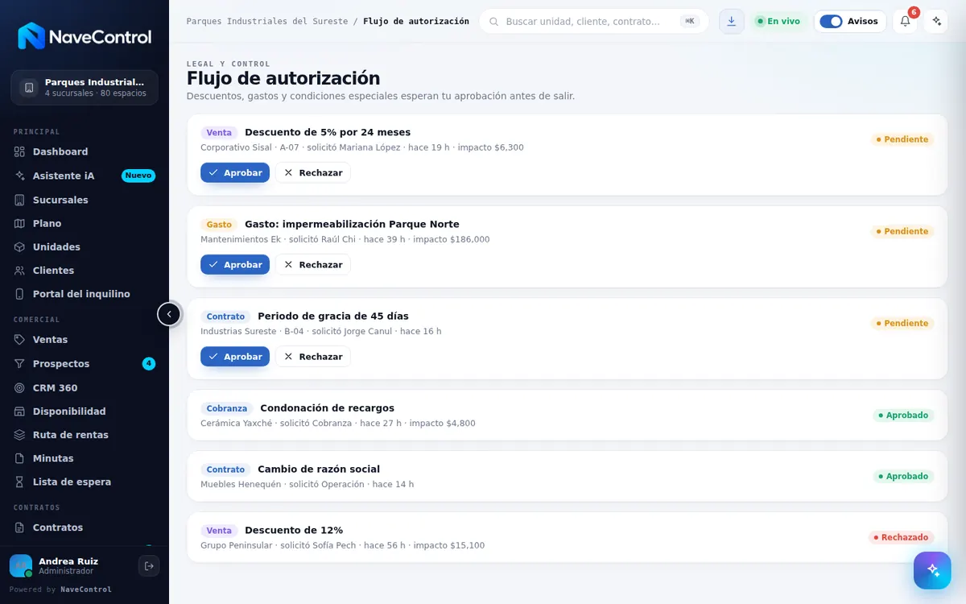966x604 pixels.
Task: Click the Venta tag on Descuento de 5%
Action: [219, 133]
